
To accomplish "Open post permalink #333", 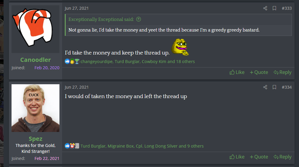I will click(287, 8).
